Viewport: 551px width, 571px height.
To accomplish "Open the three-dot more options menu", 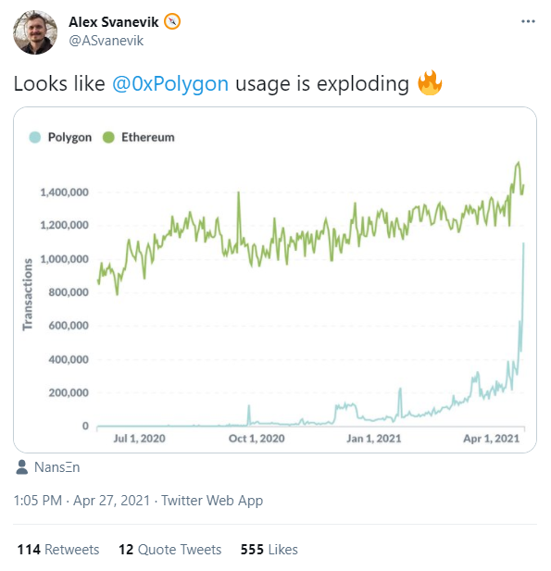I will click(x=528, y=21).
